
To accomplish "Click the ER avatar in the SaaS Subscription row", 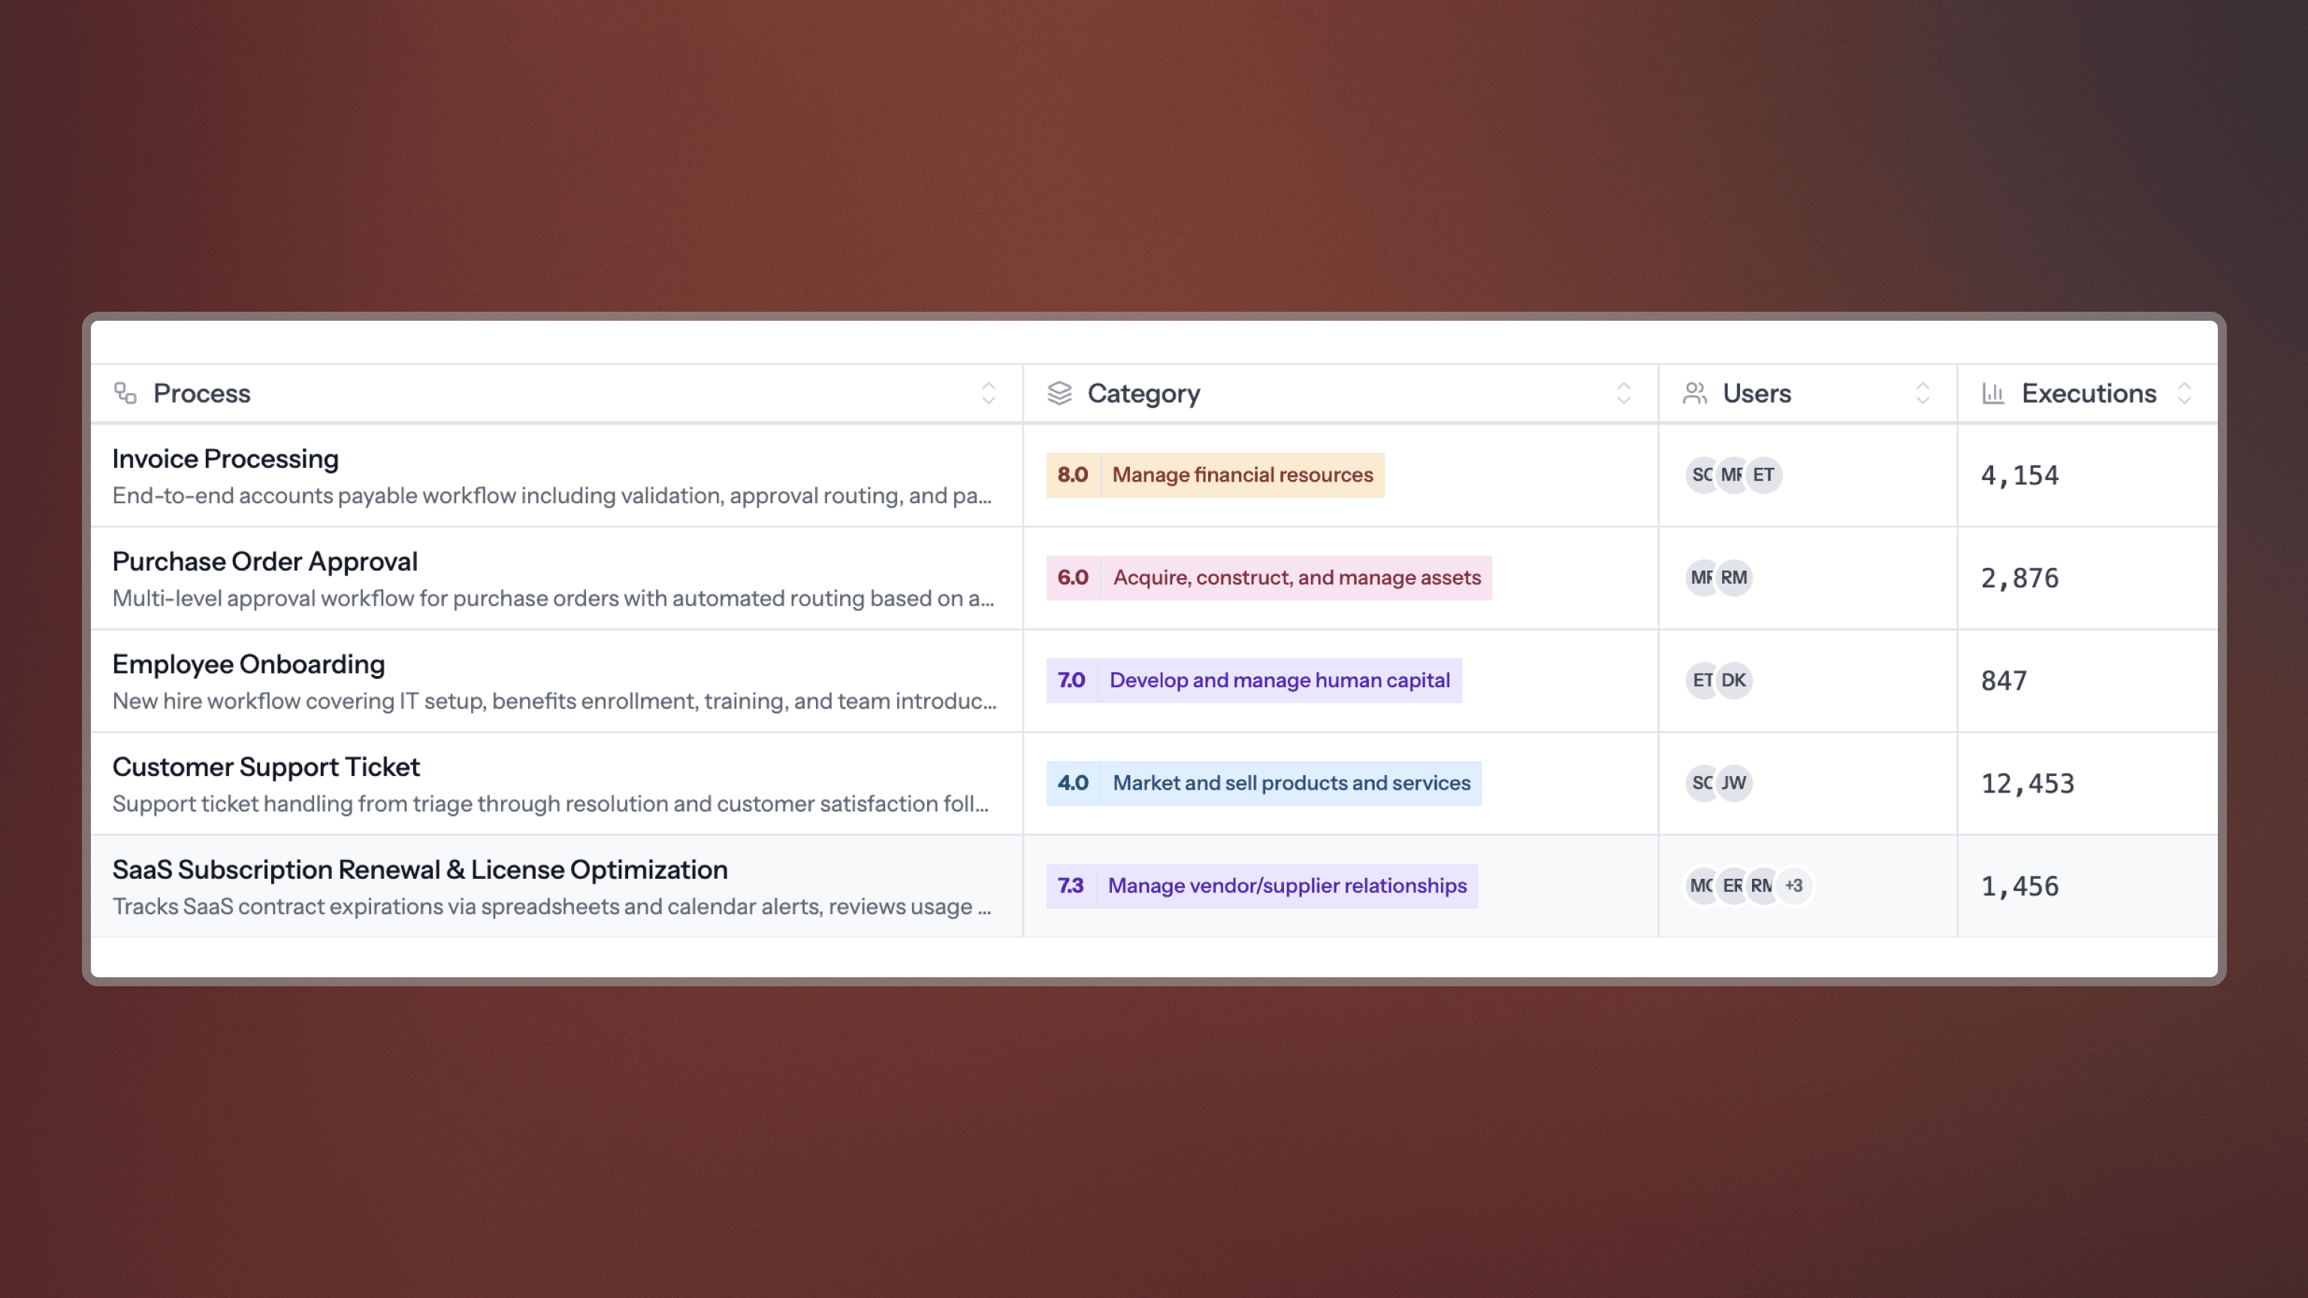I will click(1733, 886).
